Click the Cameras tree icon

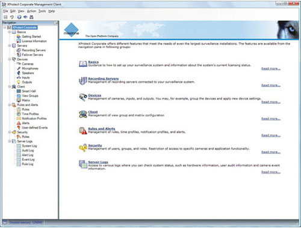(19, 64)
